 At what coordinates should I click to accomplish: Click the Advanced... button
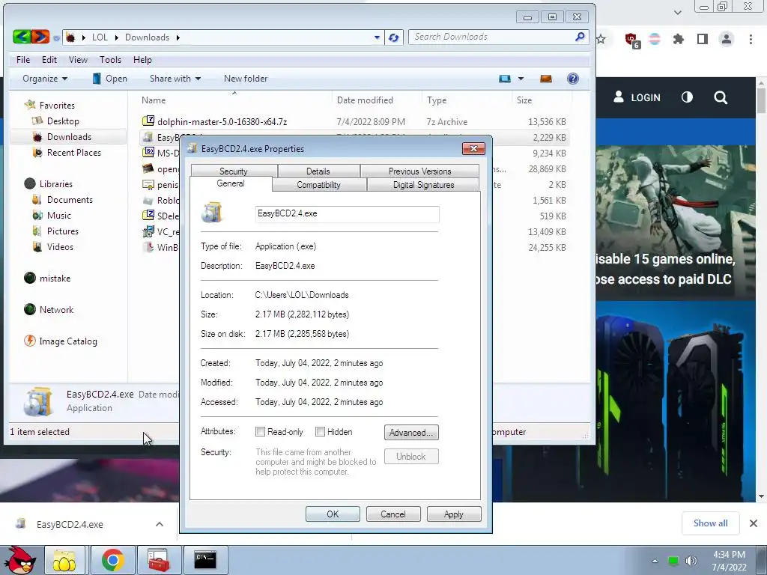click(x=411, y=432)
